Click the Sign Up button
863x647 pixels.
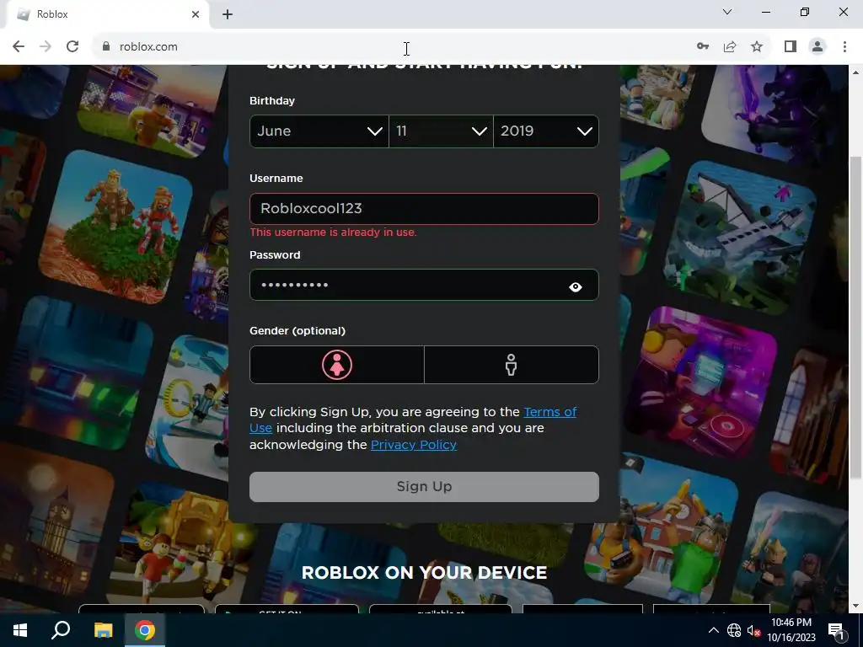424,486
